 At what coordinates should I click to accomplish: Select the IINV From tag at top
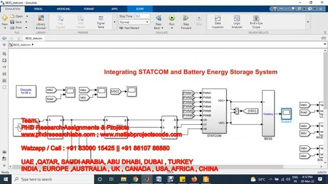(51, 90)
